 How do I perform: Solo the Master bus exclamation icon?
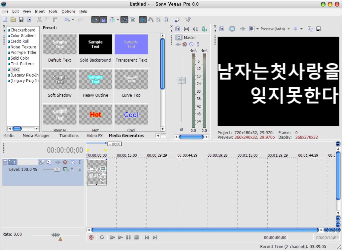pos(198,45)
